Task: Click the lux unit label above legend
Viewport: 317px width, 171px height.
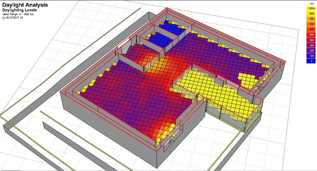Action: (x=312, y=3)
